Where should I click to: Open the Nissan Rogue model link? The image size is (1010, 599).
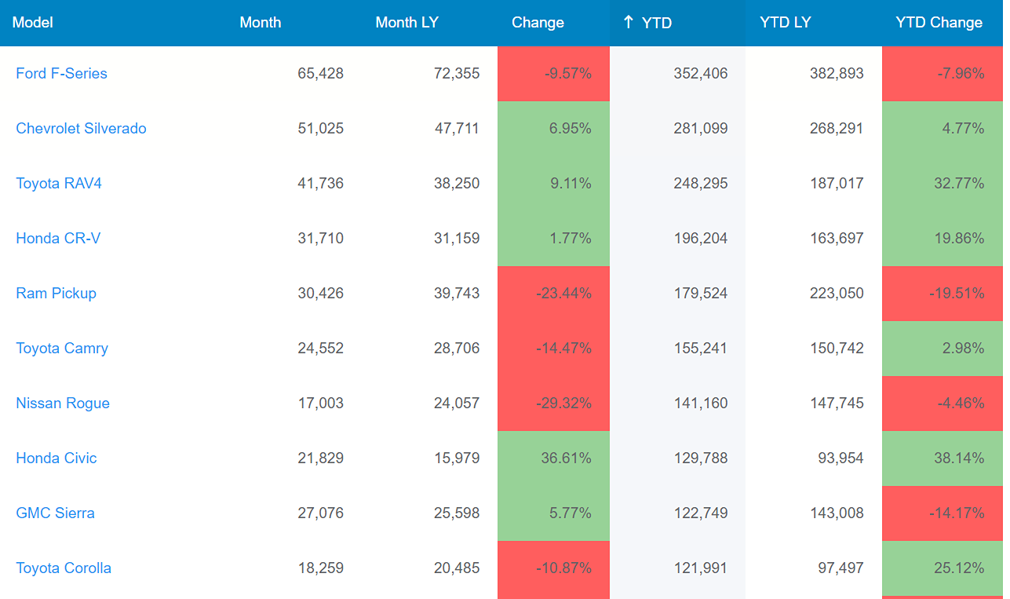point(63,403)
